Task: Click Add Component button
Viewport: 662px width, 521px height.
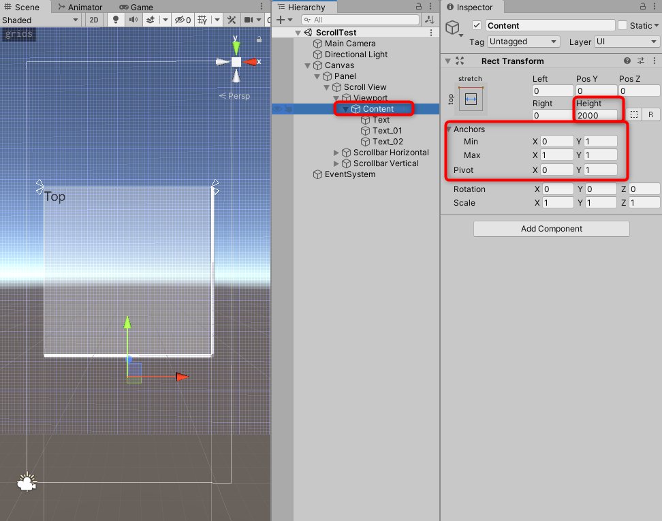Action: click(552, 229)
